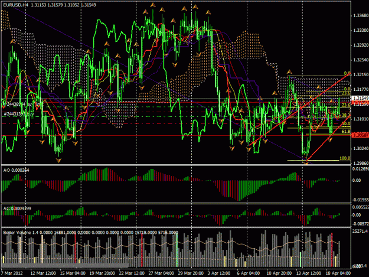Select the 0.0 Fibonacci label beside 1.32150
The height and width of the screenshot is (277, 369).
click(x=347, y=73)
